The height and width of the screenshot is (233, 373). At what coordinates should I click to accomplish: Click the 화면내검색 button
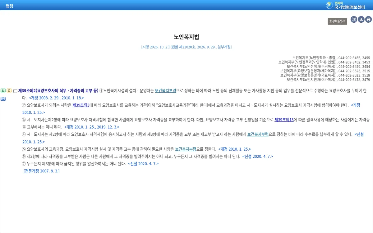click(x=337, y=21)
